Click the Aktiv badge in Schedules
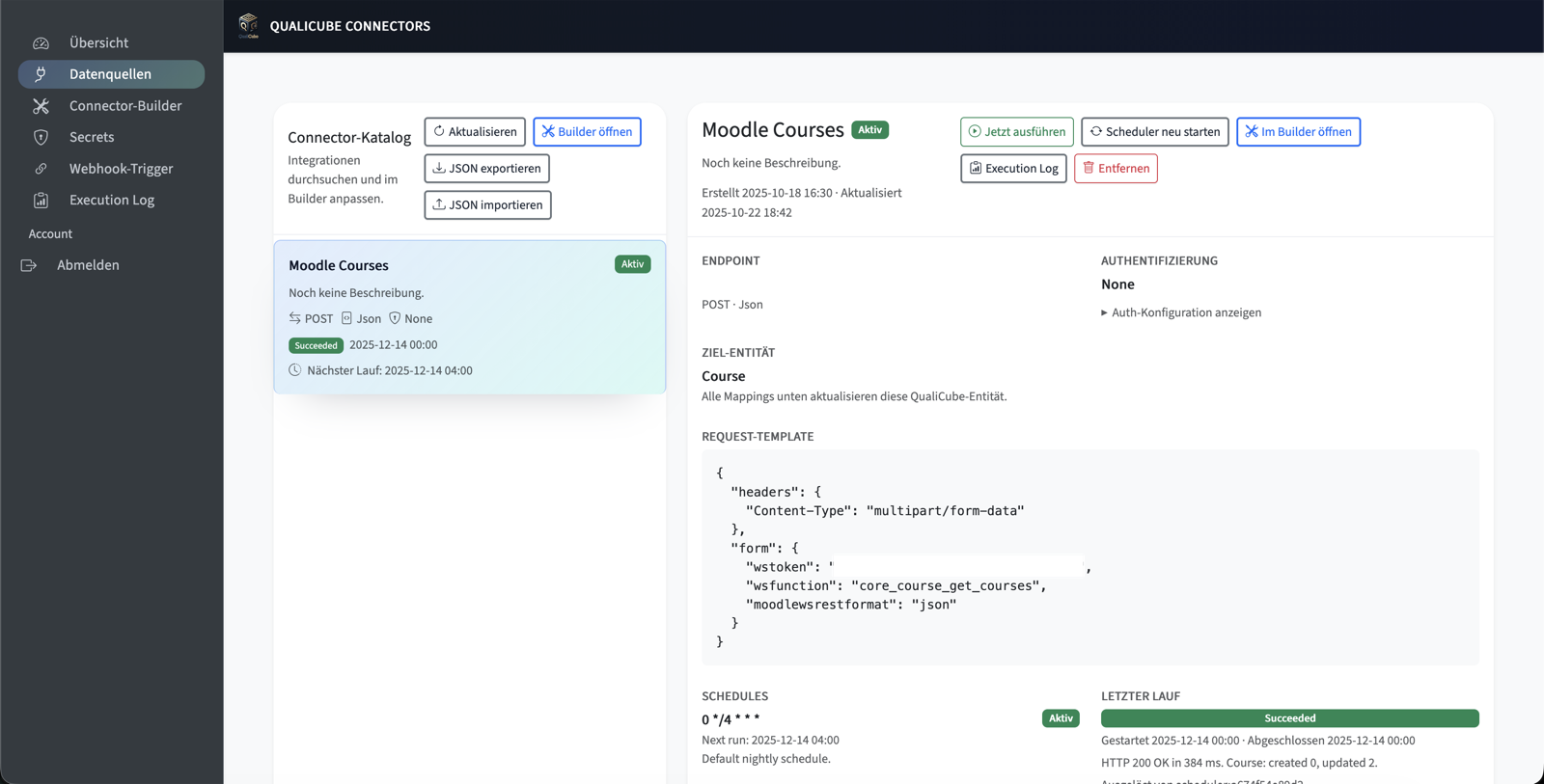The height and width of the screenshot is (784, 1544). click(x=1061, y=718)
